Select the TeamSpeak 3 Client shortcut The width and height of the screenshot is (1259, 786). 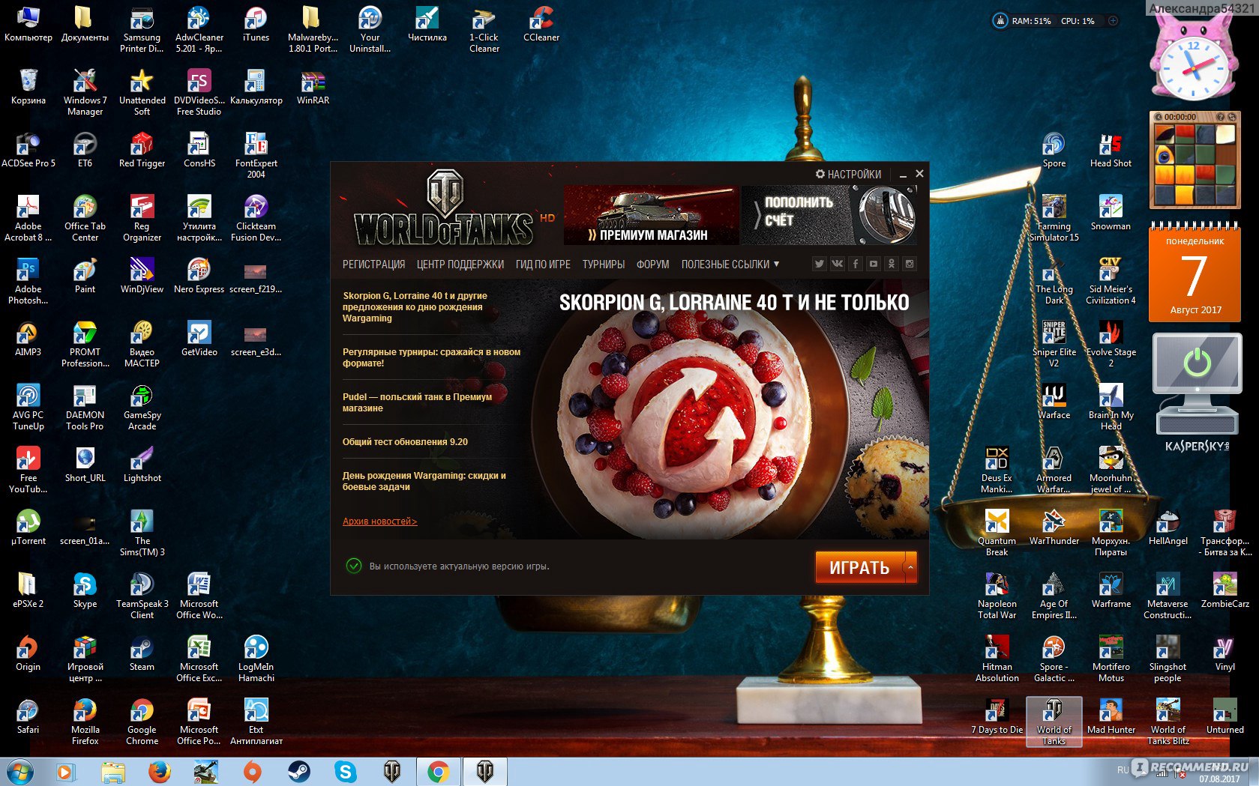(x=142, y=596)
